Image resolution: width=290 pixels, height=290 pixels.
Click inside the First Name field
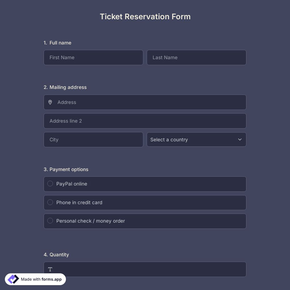[93, 57]
